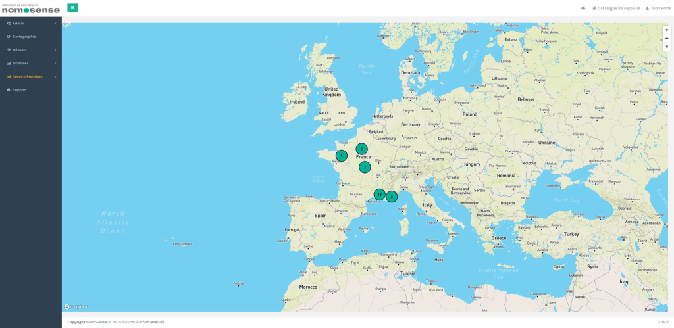Click the cloud icon in the top bar

click(x=583, y=8)
